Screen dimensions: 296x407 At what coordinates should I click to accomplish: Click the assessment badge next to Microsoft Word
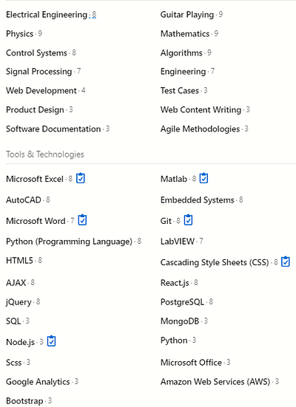click(x=82, y=220)
